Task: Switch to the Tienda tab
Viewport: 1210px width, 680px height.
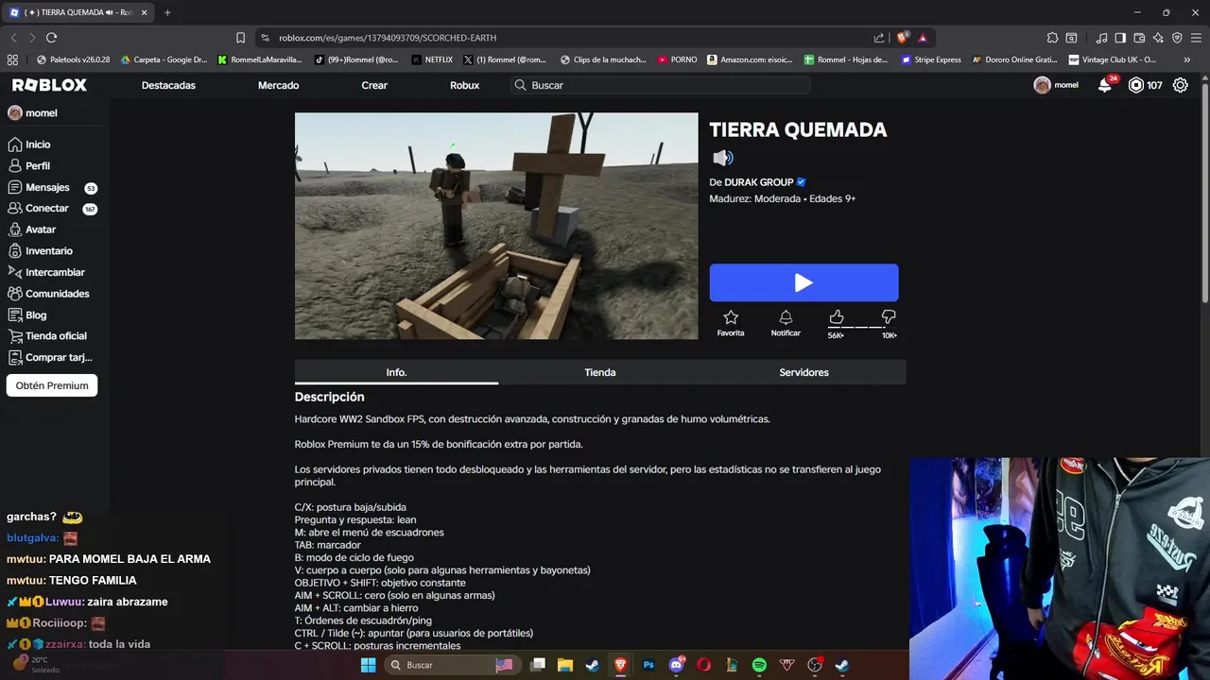Action: pos(600,372)
